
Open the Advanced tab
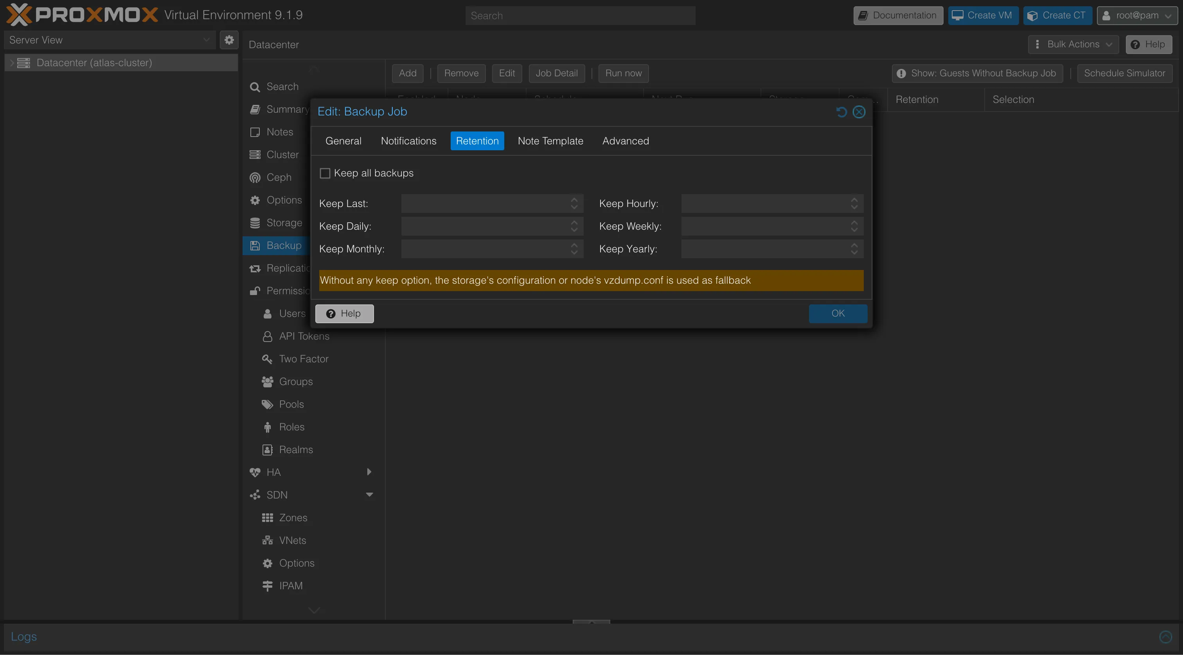click(x=626, y=141)
